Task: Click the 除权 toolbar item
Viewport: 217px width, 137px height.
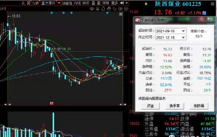Action: (x=86, y=3)
